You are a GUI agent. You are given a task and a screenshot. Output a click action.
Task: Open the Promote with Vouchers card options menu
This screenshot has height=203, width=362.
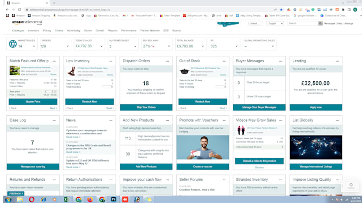pos(224,121)
